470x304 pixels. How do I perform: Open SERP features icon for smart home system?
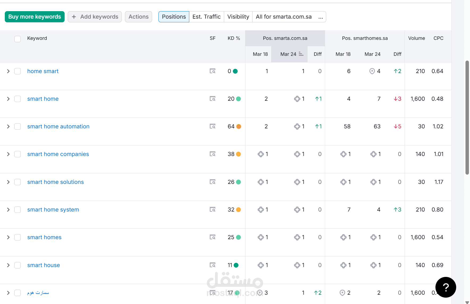[212, 209]
